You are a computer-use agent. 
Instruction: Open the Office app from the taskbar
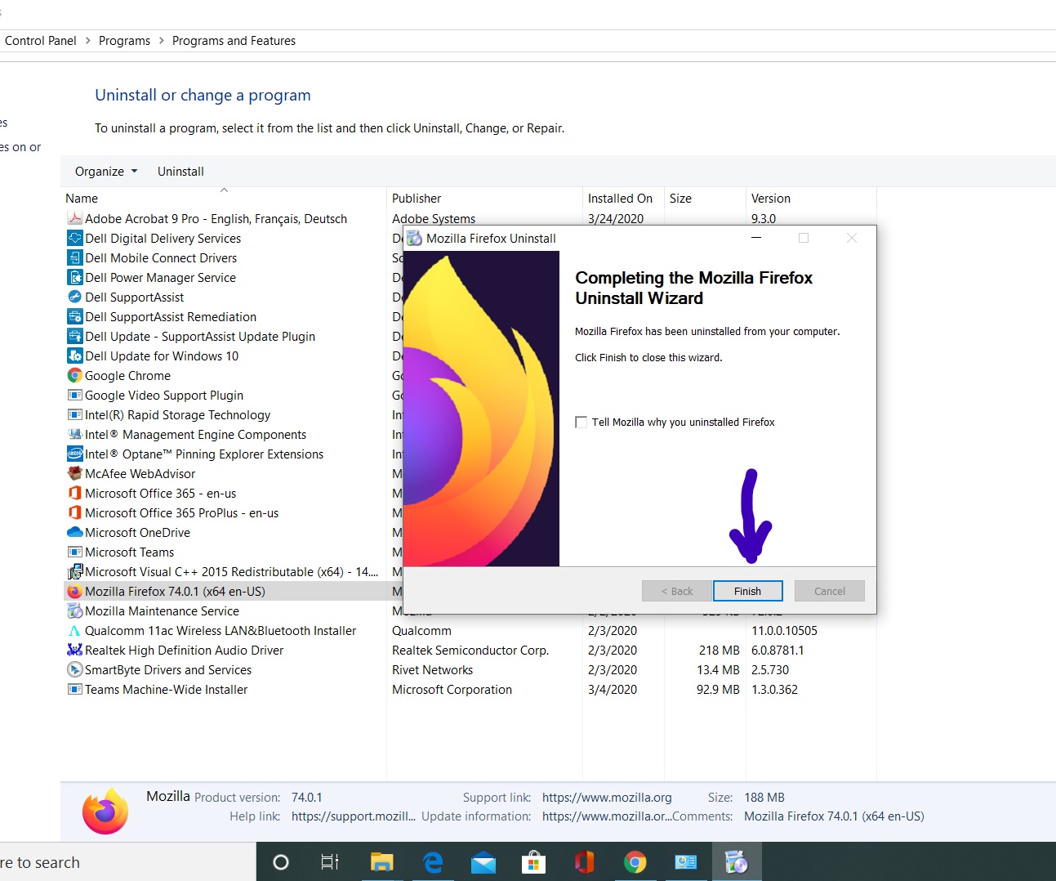click(x=585, y=861)
